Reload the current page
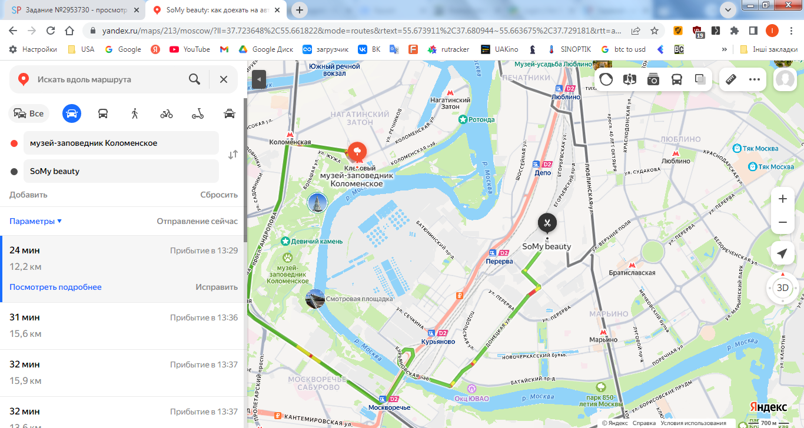 tap(51, 31)
